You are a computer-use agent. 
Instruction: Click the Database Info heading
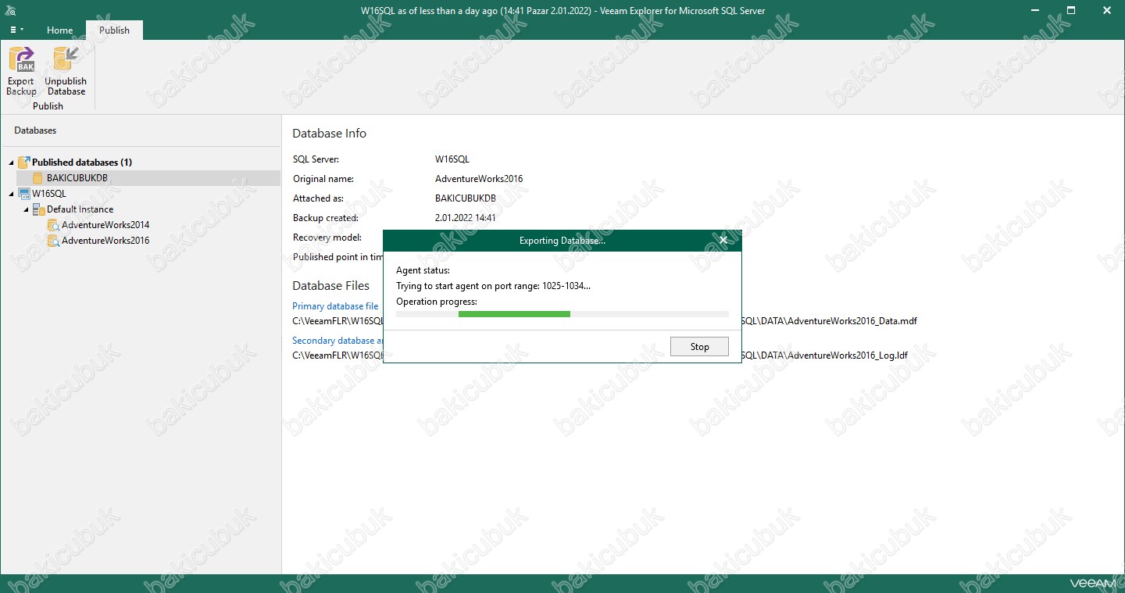pyautogui.click(x=329, y=134)
